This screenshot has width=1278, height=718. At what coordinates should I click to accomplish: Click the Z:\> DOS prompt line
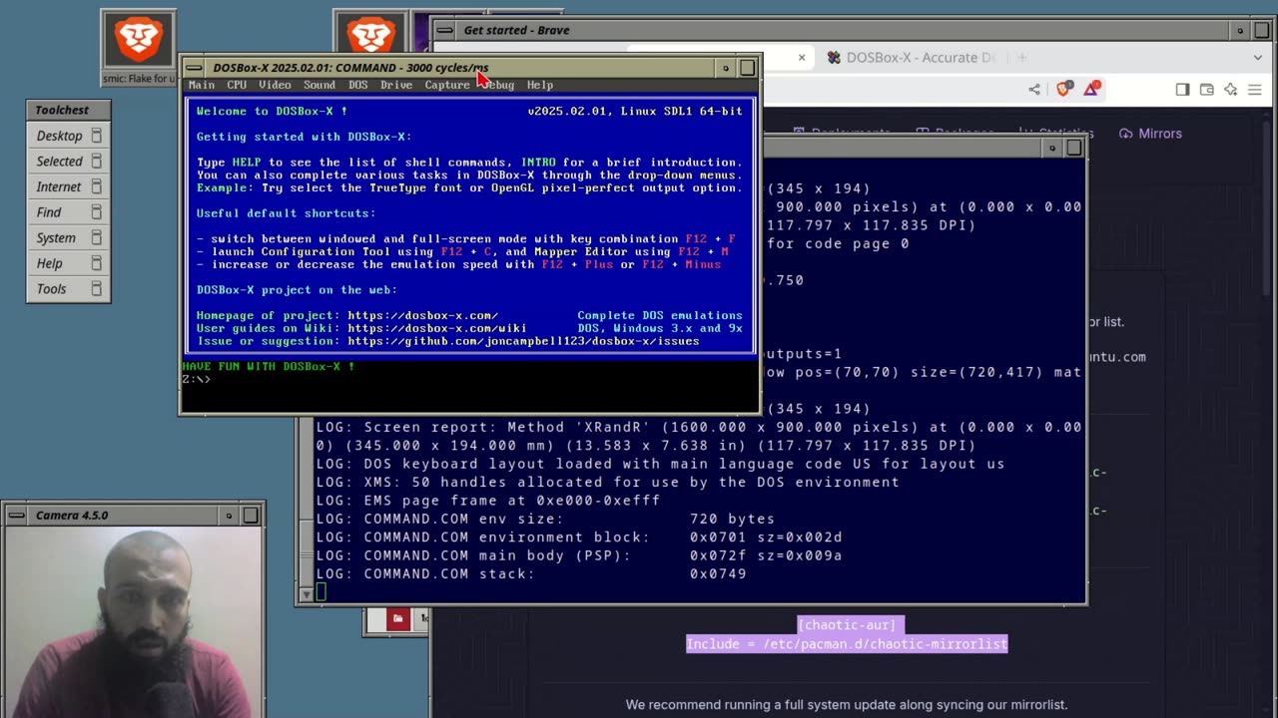click(x=196, y=380)
